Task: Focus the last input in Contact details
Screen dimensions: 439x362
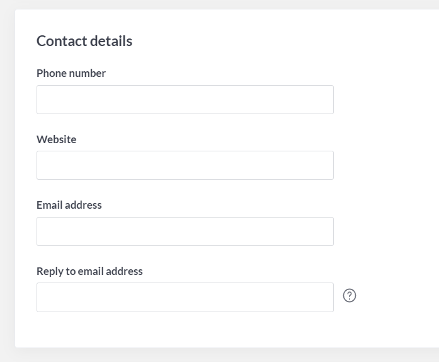Action: [x=185, y=297]
